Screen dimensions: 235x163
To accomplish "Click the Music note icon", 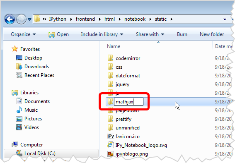I will click(x=19, y=110).
